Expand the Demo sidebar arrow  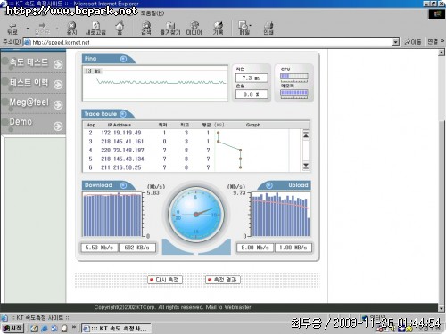pos(58,126)
